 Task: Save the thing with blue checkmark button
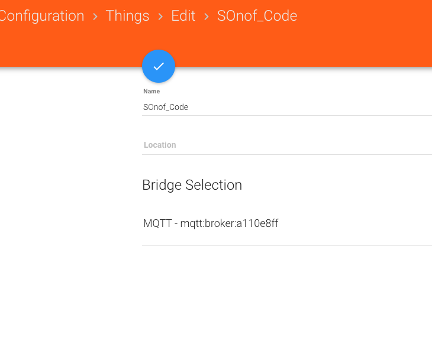pos(159,66)
